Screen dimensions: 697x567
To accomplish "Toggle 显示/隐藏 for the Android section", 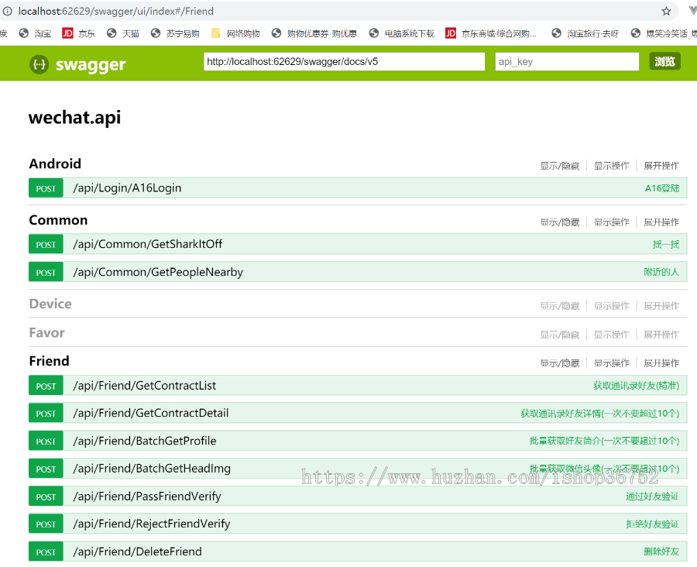I will (559, 166).
